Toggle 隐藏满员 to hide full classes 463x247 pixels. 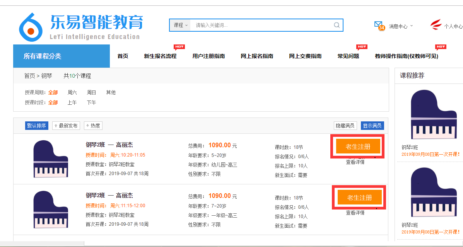(x=345, y=126)
